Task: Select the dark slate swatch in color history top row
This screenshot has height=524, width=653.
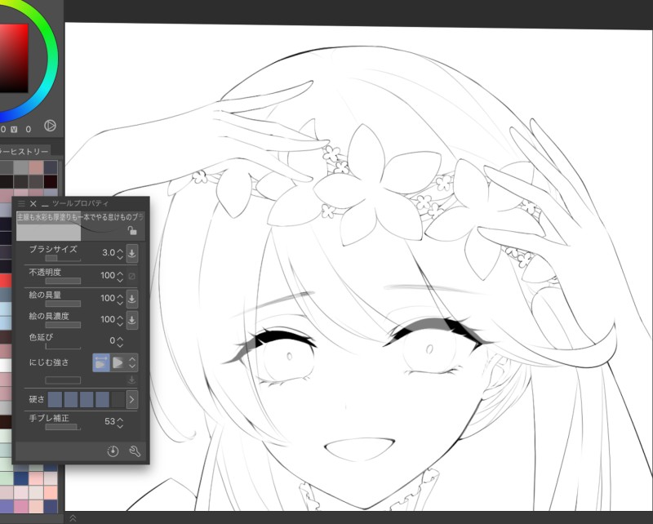Action: tap(51, 167)
